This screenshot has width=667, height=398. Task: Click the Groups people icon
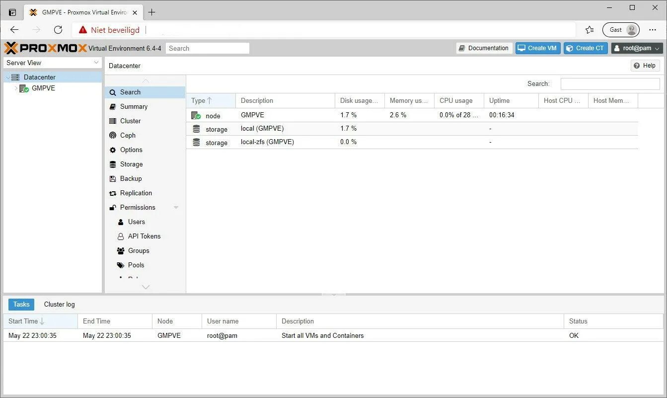[121, 251]
